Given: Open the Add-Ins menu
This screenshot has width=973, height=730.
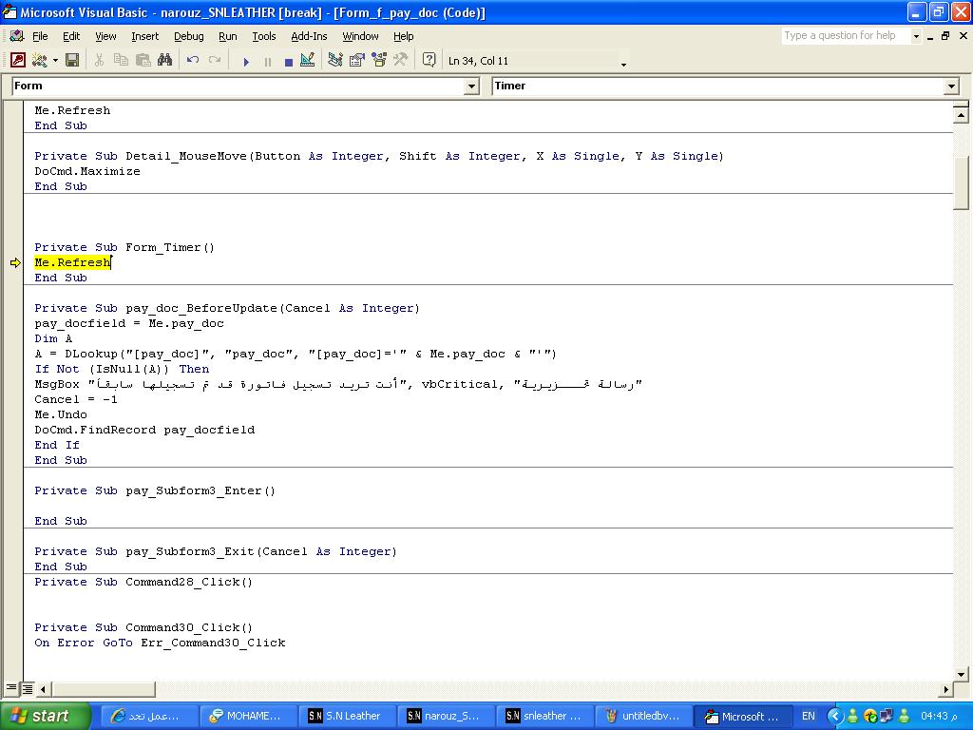Looking at the screenshot, I should [x=309, y=36].
